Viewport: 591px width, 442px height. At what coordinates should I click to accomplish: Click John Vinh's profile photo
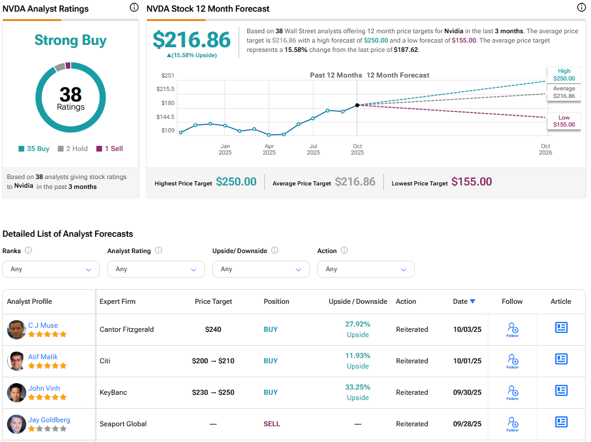coord(16,392)
